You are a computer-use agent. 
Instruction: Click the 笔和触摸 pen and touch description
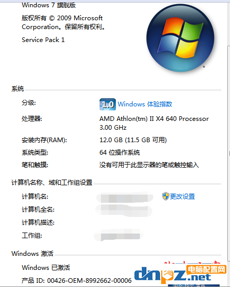[x=149, y=165]
